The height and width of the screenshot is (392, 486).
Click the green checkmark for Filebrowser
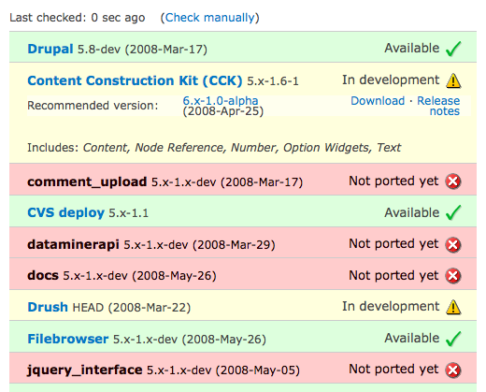coord(453,339)
